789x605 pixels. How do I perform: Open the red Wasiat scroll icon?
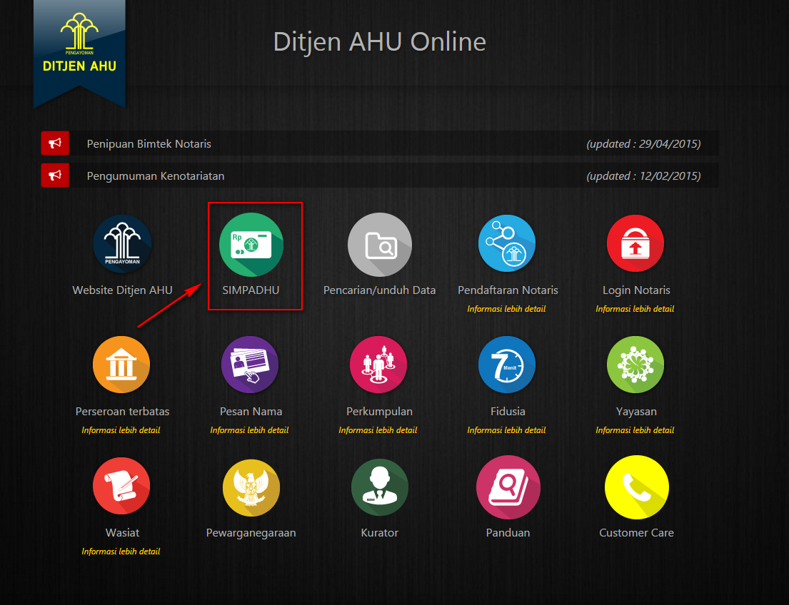[x=121, y=486]
